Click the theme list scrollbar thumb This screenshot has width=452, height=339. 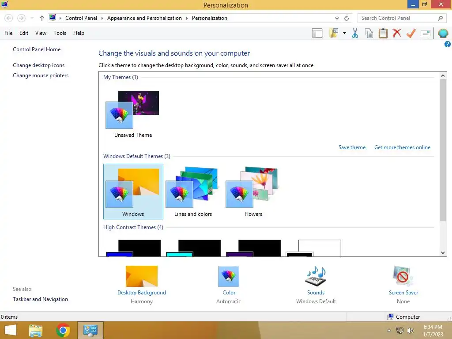(x=443, y=150)
